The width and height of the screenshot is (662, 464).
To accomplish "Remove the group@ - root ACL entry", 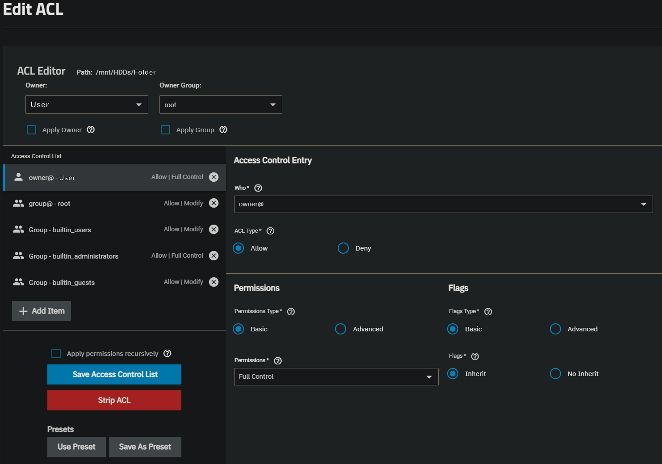I will 214,203.
